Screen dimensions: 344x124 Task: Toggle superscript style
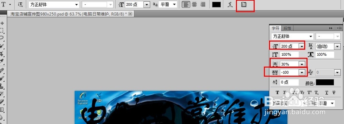(x=309, y=93)
